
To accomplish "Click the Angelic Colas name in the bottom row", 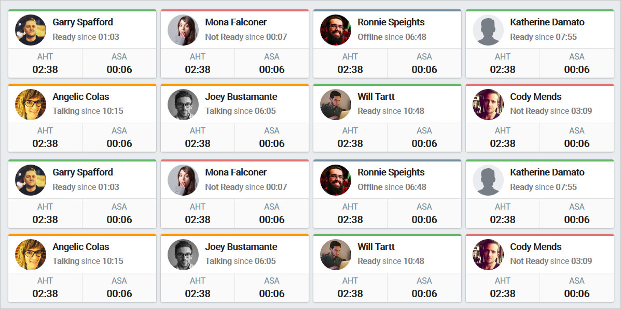I will (81, 247).
